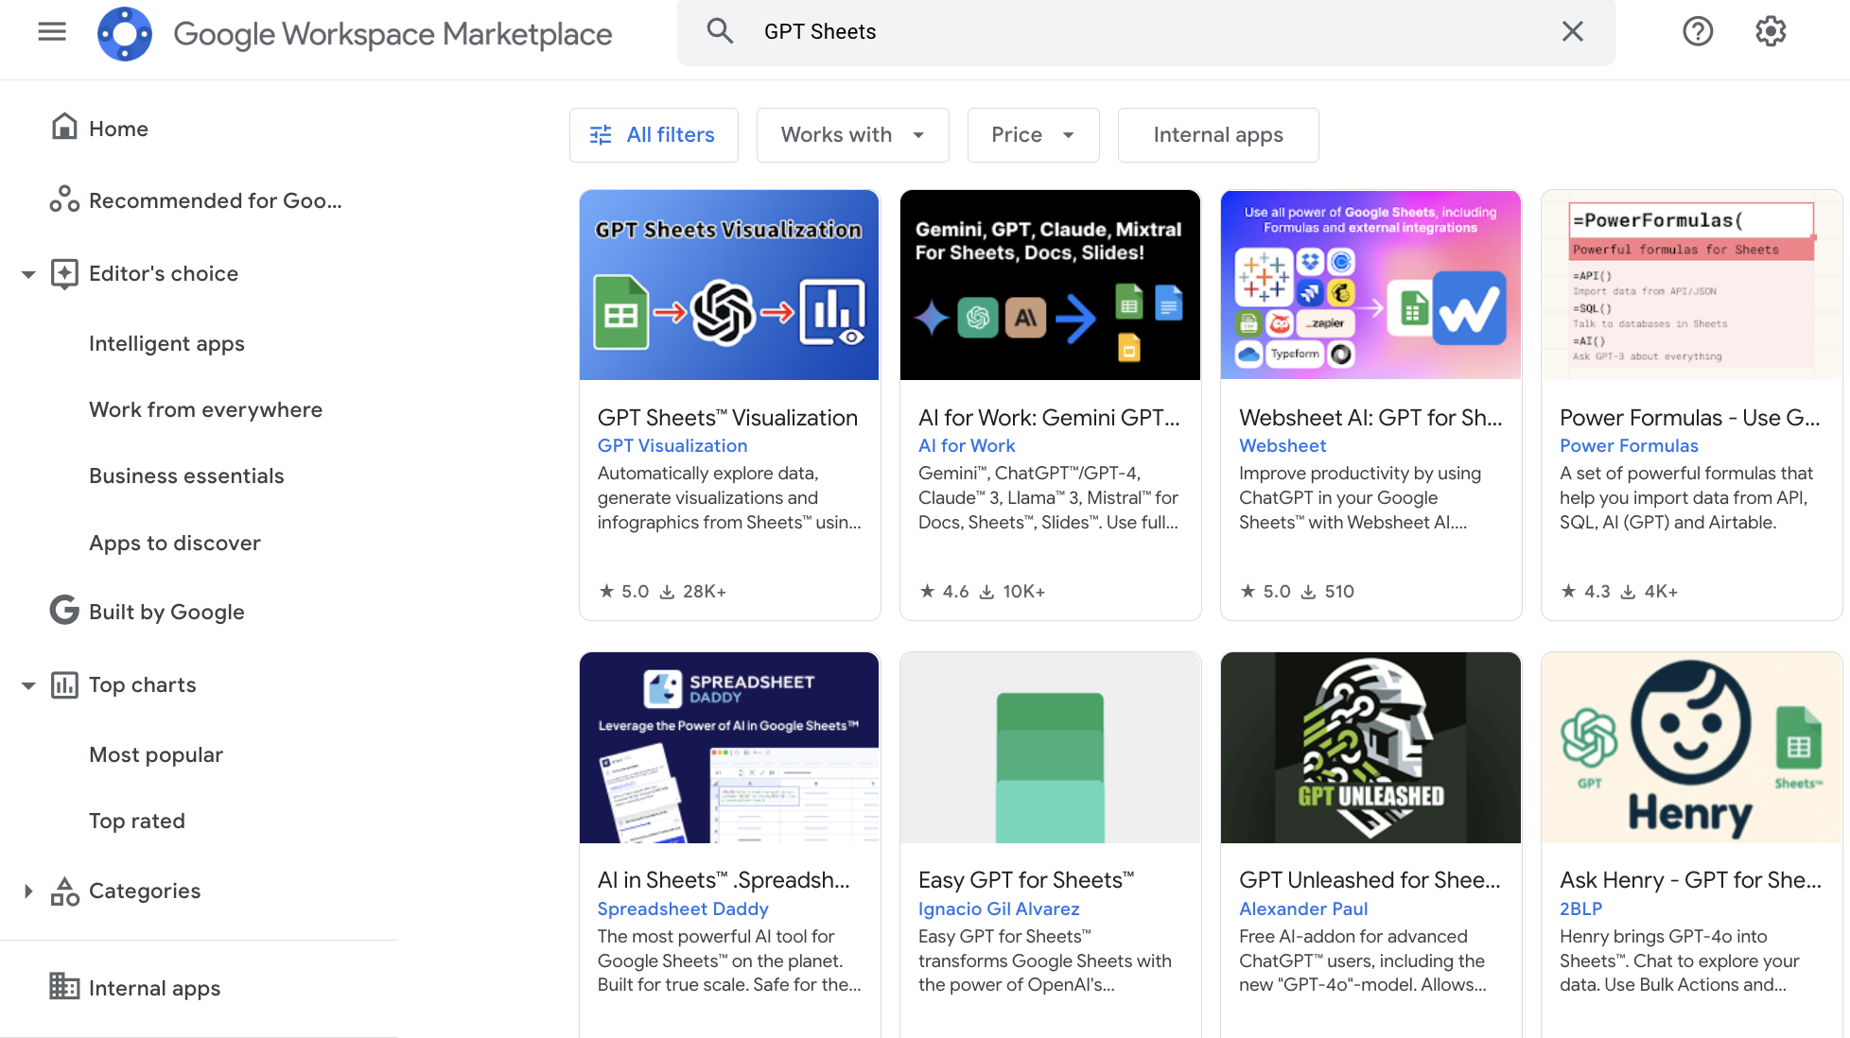The height and width of the screenshot is (1038, 1850).
Task: Click the GPT Unleashed for Sheets icon
Action: coord(1371,747)
